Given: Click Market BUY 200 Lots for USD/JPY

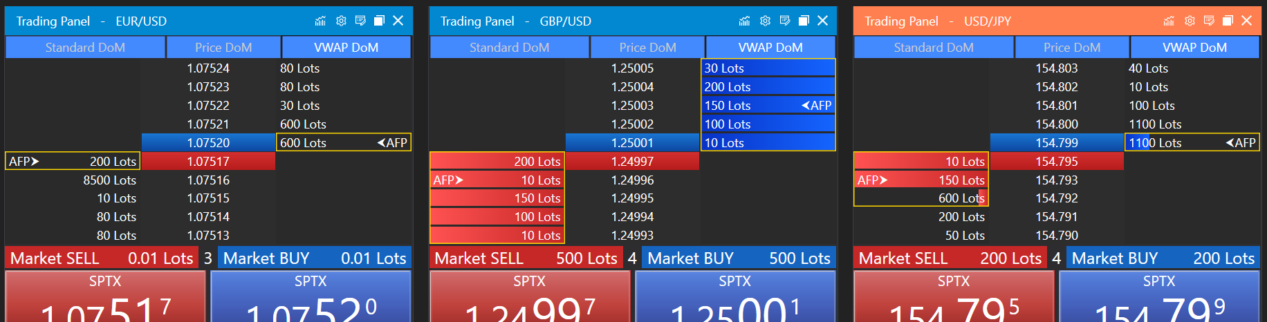Looking at the screenshot, I should click(x=1163, y=258).
